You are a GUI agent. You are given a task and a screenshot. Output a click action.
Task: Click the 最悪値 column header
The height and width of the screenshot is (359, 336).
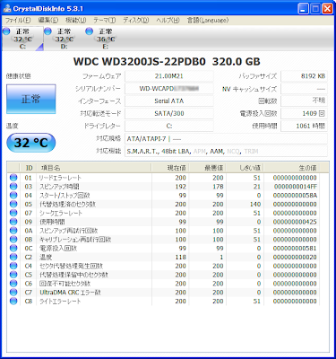pos(208,168)
